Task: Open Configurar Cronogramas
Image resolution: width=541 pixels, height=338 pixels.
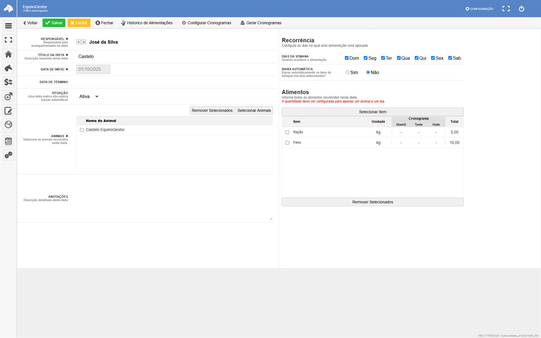Action: (x=206, y=23)
